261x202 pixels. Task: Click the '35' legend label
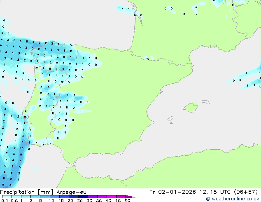tap(99, 200)
